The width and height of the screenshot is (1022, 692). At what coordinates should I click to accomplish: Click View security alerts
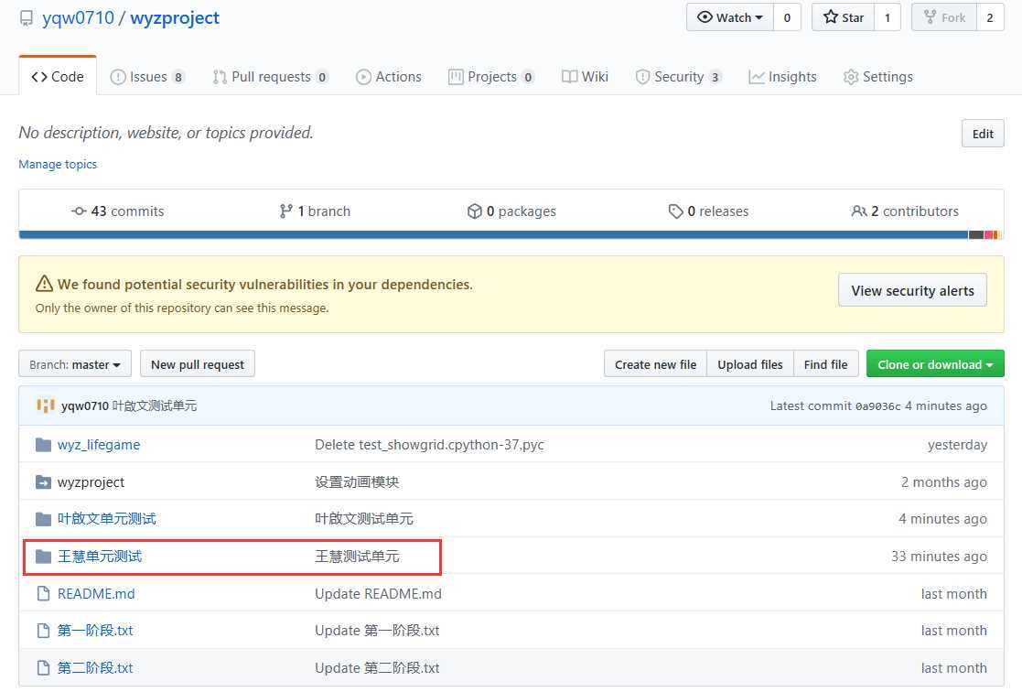[x=912, y=290]
